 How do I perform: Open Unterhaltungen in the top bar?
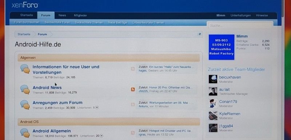pos(240,15)
